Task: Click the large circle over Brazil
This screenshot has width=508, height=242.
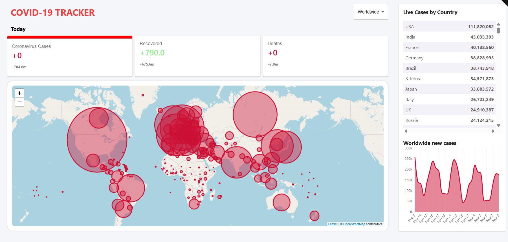Action: coord(131,188)
